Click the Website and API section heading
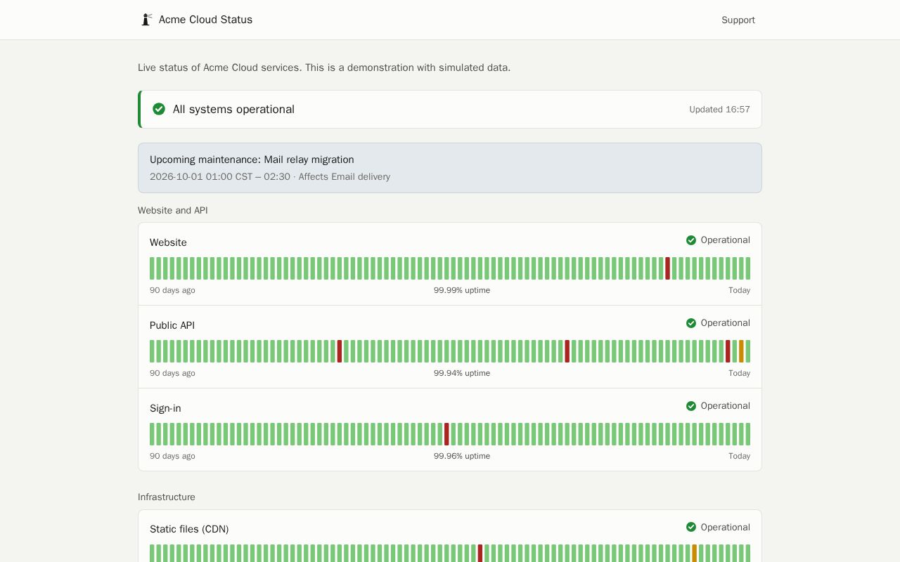This screenshot has height=562, width=900. tap(173, 210)
